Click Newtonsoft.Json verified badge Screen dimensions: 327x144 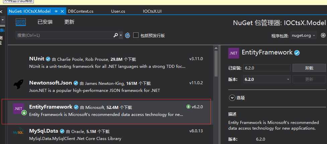click(76, 83)
